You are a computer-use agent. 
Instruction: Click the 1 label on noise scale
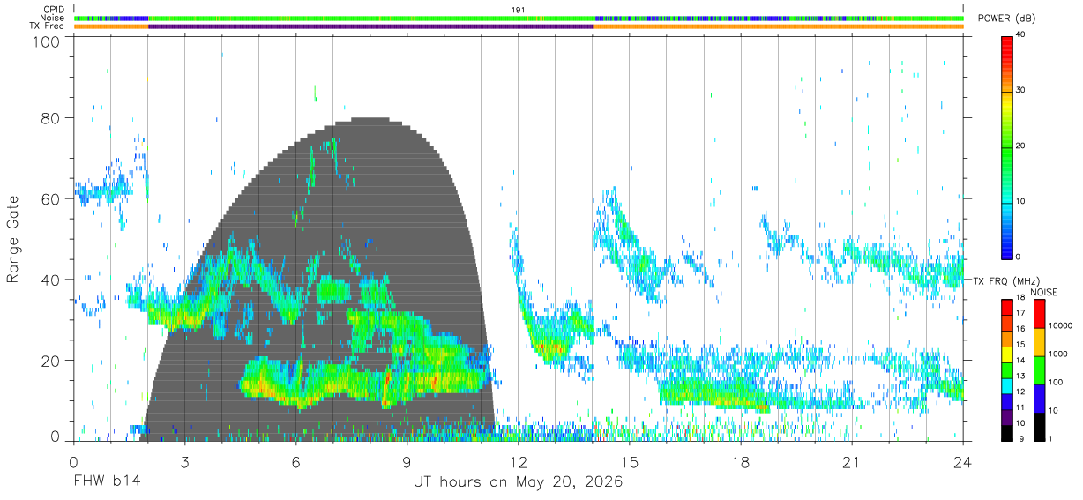(1049, 438)
